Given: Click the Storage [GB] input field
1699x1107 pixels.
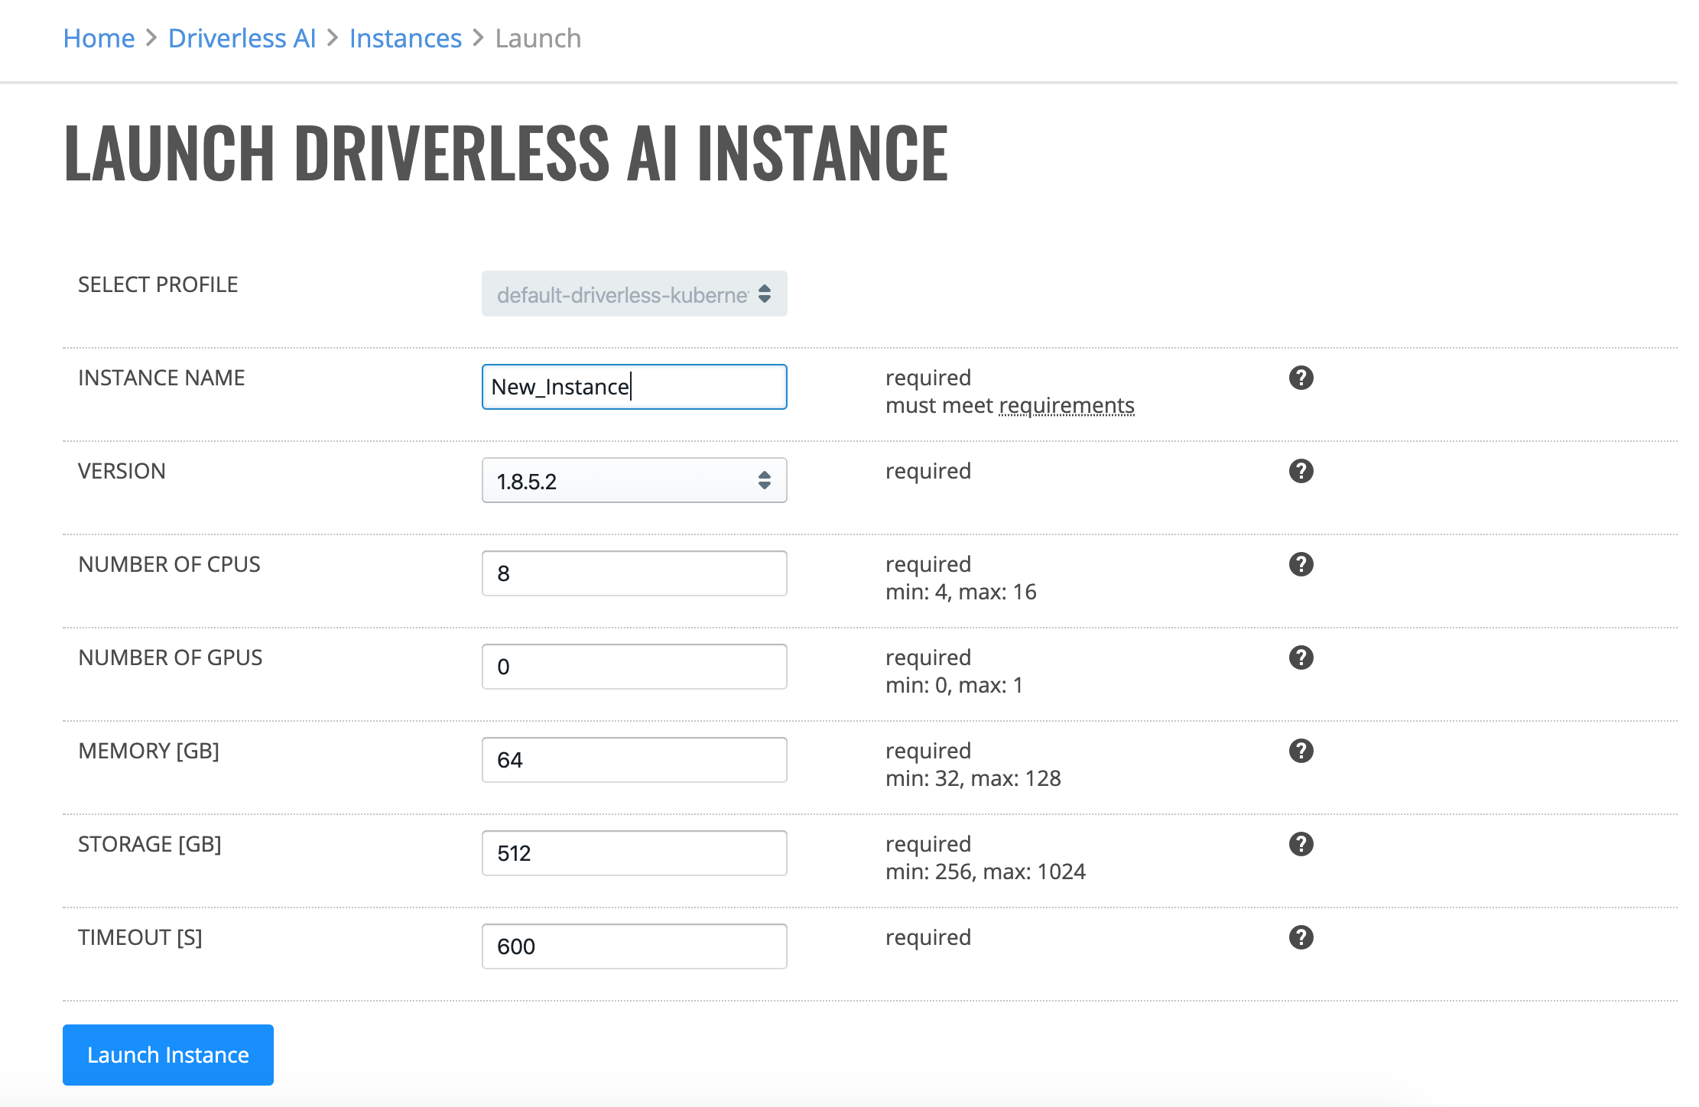Looking at the screenshot, I should [x=634, y=853].
